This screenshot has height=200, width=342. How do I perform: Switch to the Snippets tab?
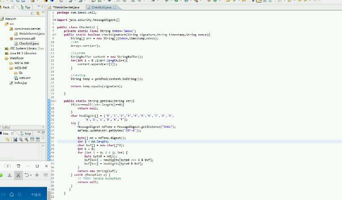(x=26, y=133)
